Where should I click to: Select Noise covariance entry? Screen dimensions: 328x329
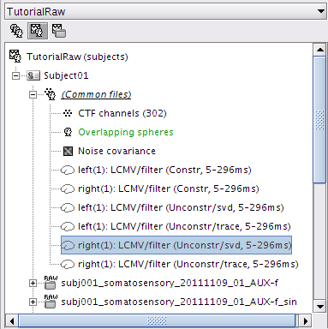(x=116, y=151)
